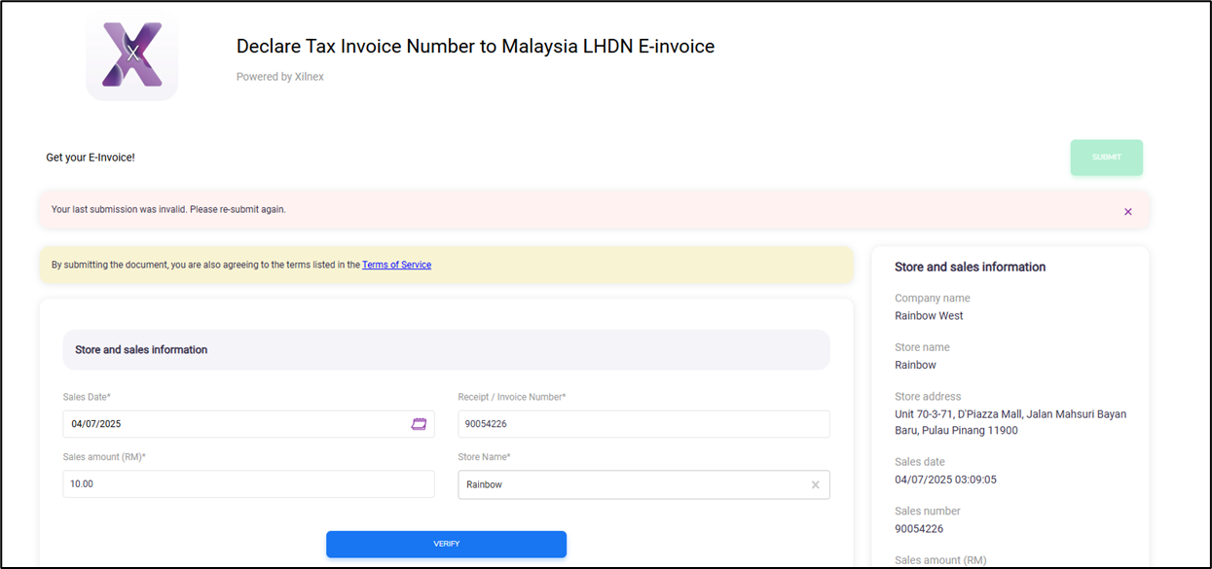This screenshot has height=569, width=1212.
Task: Clear the Store Name selection
Action: coord(815,484)
